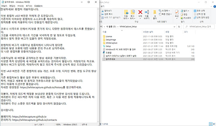Click the Move to (이동 위치) folder icon

[126, 12]
